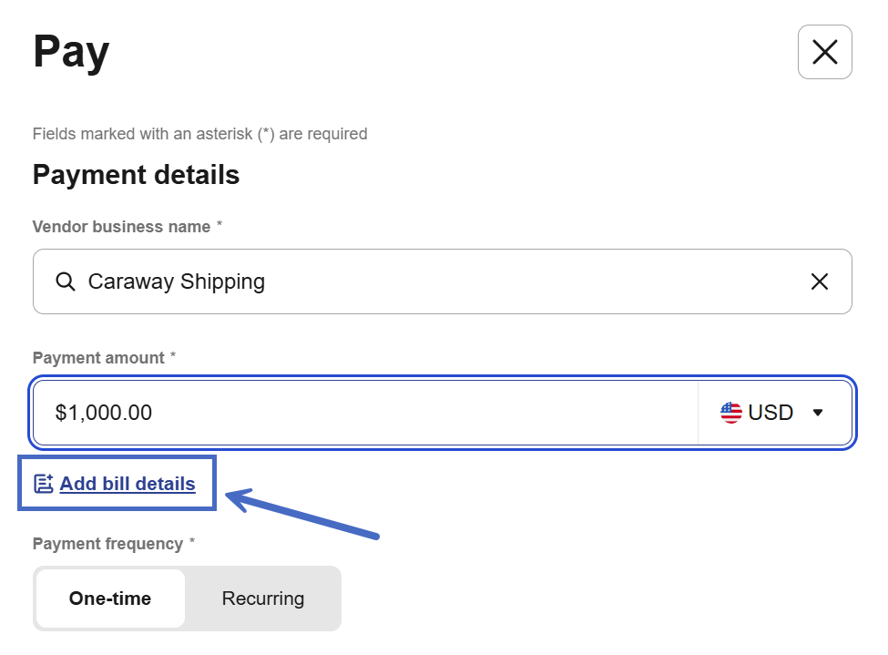Click the Caraway Shipping vendor name text
Screen dimensions: 888x655
[x=176, y=281]
